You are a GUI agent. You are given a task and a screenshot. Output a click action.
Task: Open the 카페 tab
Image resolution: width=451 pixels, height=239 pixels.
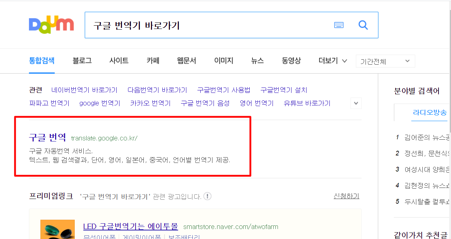(153, 61)
